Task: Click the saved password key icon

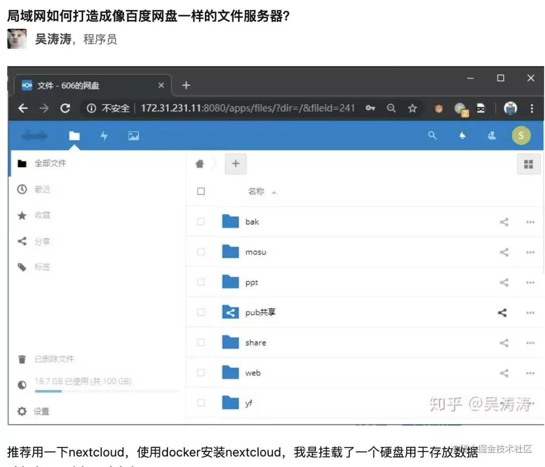Action: click(x=370, y=108)
